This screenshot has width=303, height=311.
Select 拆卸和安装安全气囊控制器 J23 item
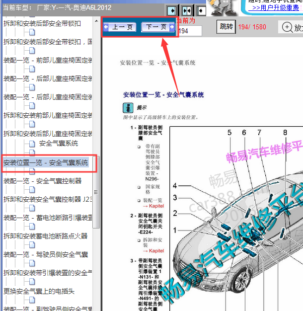[x=48, y=199]
